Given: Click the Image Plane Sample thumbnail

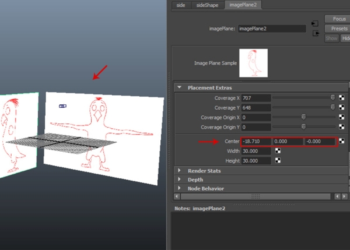Looking at the screenshot, I should 253,63.
